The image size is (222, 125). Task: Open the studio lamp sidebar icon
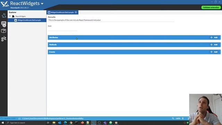point(4,15)
